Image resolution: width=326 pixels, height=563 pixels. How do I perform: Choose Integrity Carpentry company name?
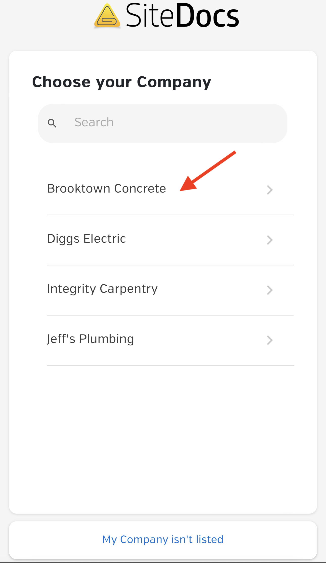[x=102, y=289]
